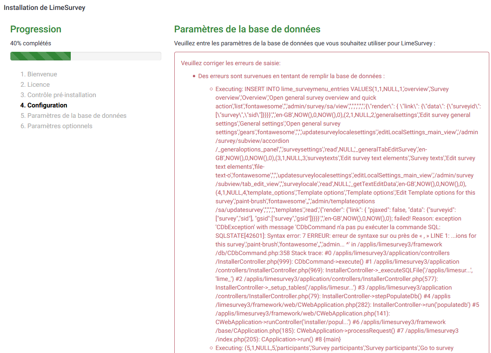The image size is (491, 353).
Task: Select step '2. Licence' in progression list
Action: pos(35,85)
